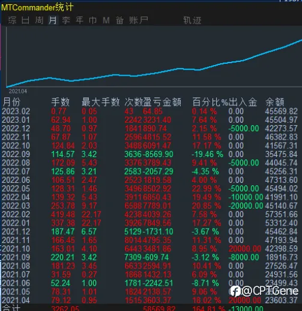The image size is (302, 311).
Task: Click the 最大手数 column header
Action: pyautogui.click(x=101, y=102)
